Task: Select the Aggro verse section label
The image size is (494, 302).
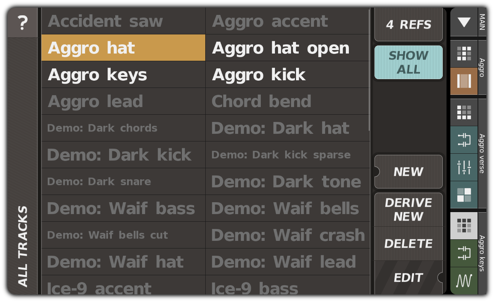Action: pyautogui.click(x=482, y=153)
